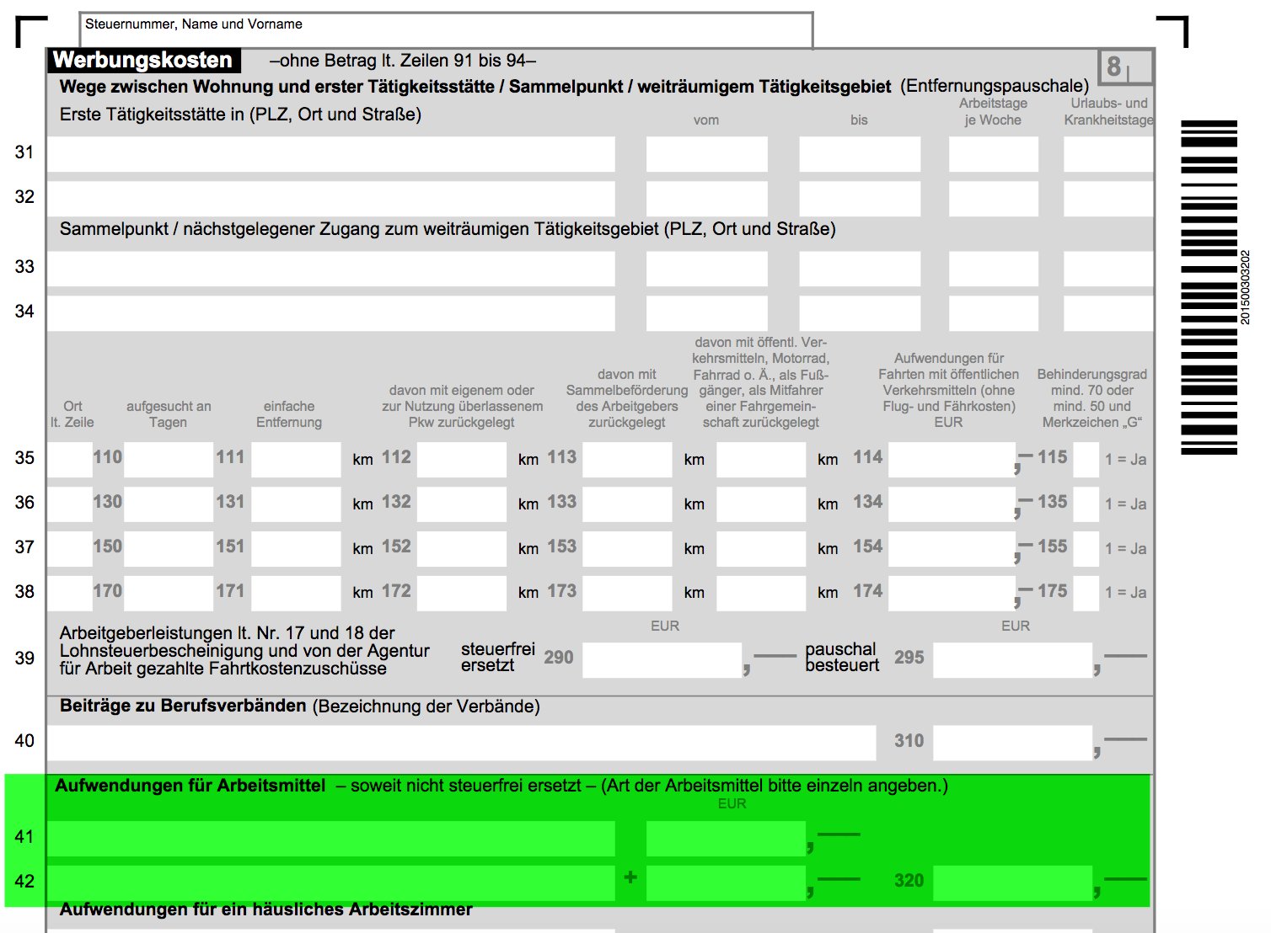1271x933 pixels.
Task: Click field 152 in line 37
Action: 462,549
